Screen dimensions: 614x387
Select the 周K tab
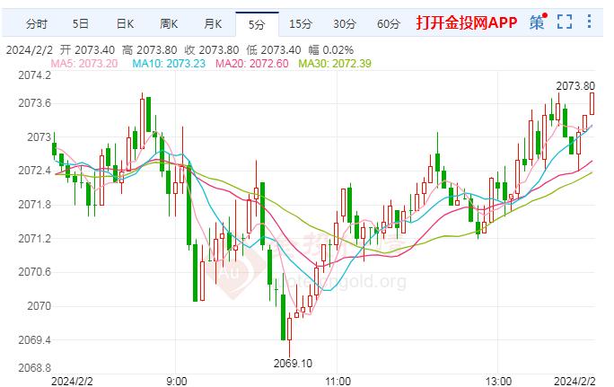point(169,24)
